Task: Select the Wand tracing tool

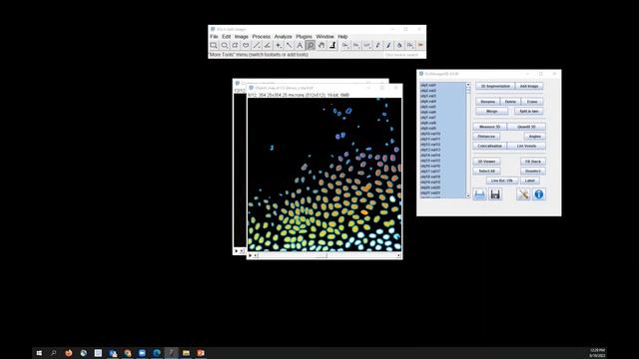Action: [x=289, y=46]
